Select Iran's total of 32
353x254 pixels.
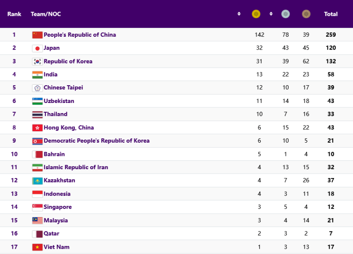[x=330, y=167]
